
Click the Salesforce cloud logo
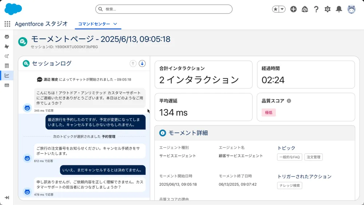(x=13, y=9)
